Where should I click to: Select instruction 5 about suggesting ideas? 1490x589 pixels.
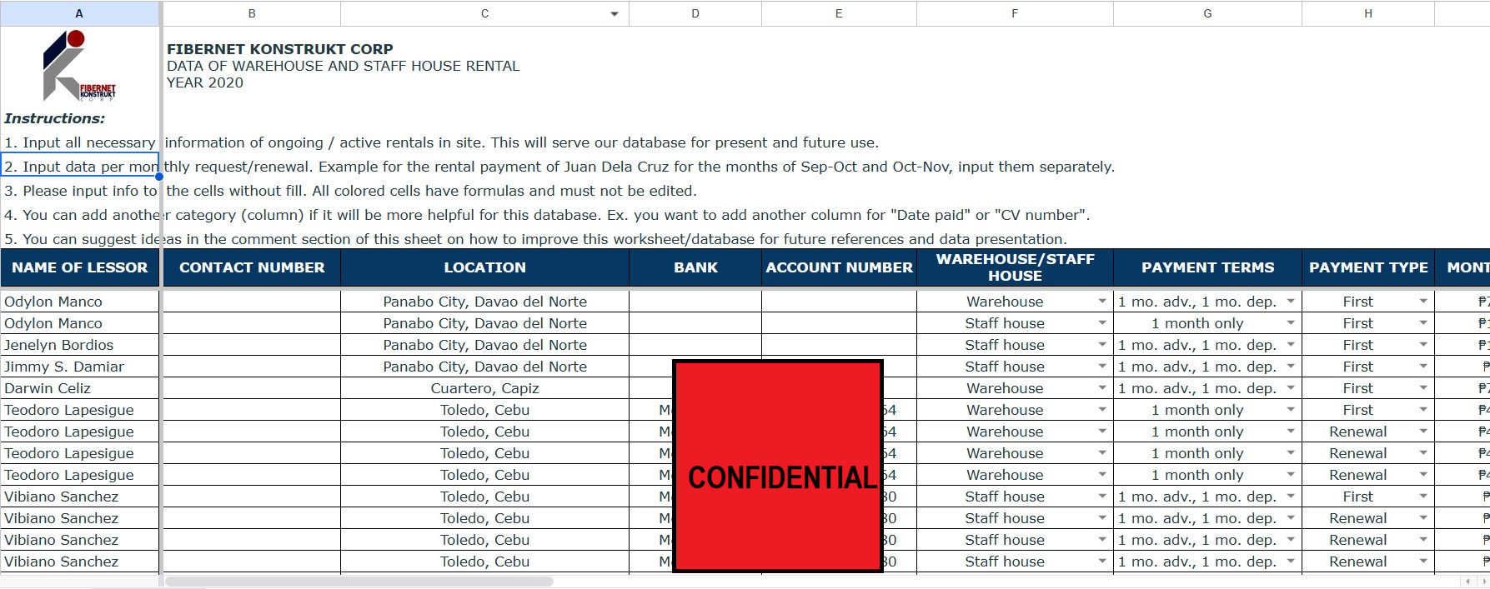pyautogui.click(x=535, y=239)
